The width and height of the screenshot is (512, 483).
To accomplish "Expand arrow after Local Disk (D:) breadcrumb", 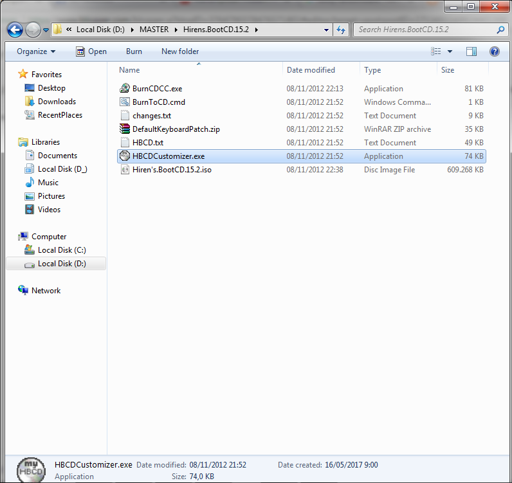I will tap(133, 30).
